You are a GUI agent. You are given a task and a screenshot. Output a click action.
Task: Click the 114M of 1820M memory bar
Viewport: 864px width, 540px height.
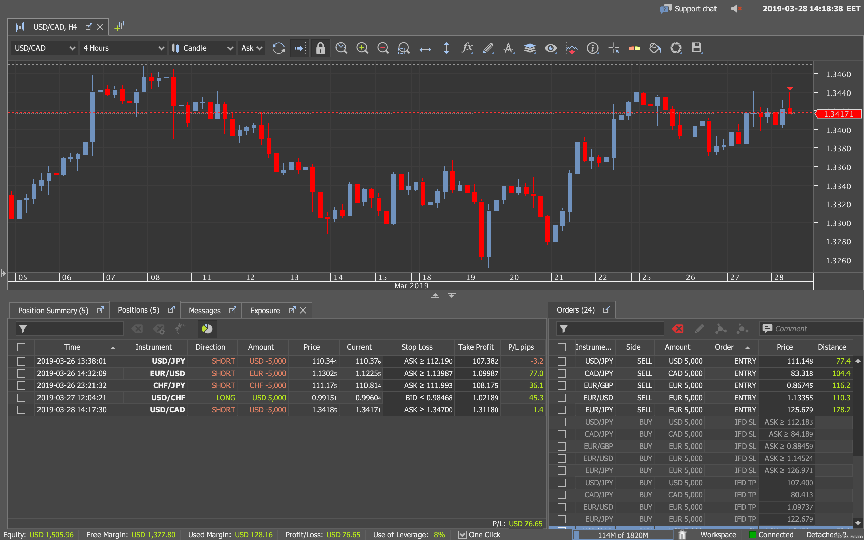(623, 535)
